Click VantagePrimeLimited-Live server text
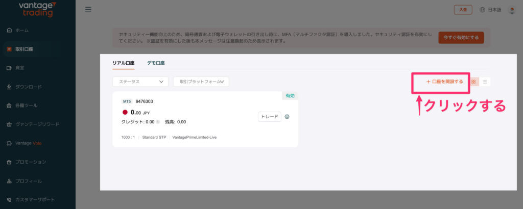 click(x=195, y=137)
